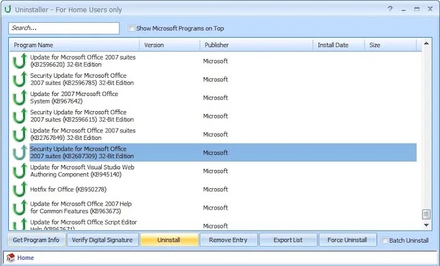Click the red house Home icon
The width and height of the screenshot is (440, 266).
[11, 258]
